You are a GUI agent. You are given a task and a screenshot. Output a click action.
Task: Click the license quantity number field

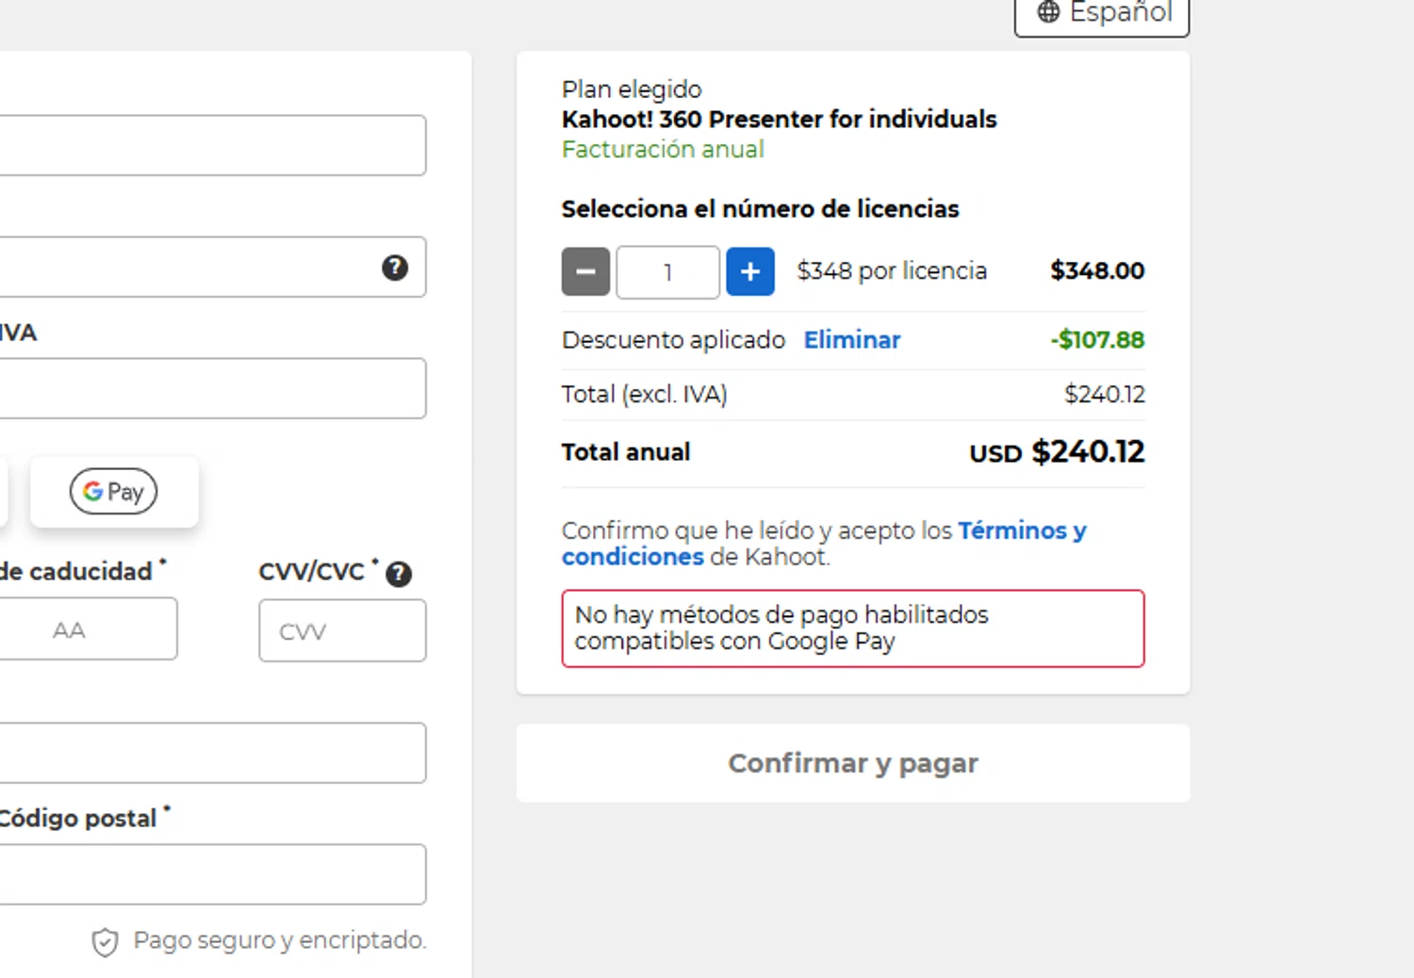point(667,272)
